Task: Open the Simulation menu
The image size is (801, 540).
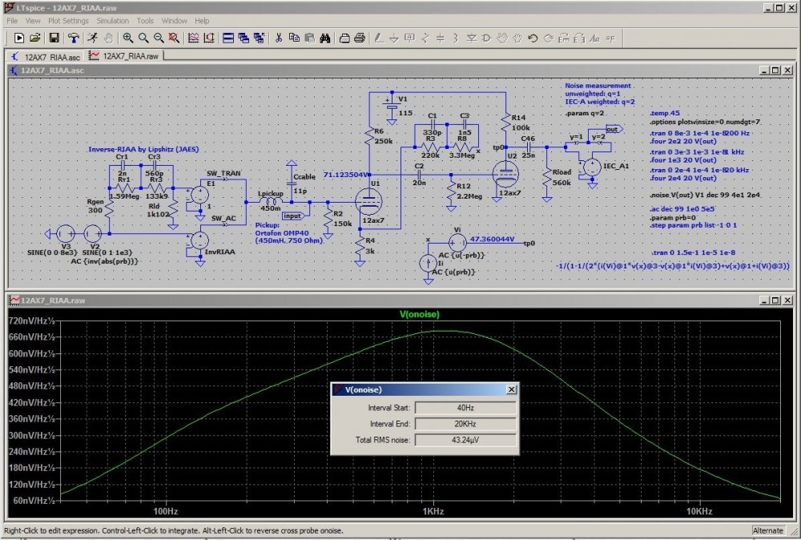Action: [x=112, y=20]
